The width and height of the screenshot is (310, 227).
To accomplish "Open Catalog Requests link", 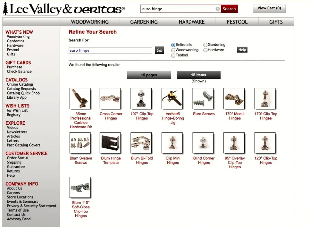I will (x=21, y=89).
